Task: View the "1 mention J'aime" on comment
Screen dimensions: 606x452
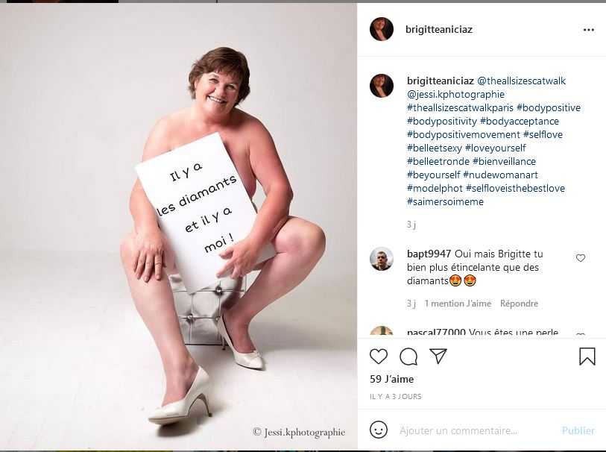Action: click(x=458, y=304)
